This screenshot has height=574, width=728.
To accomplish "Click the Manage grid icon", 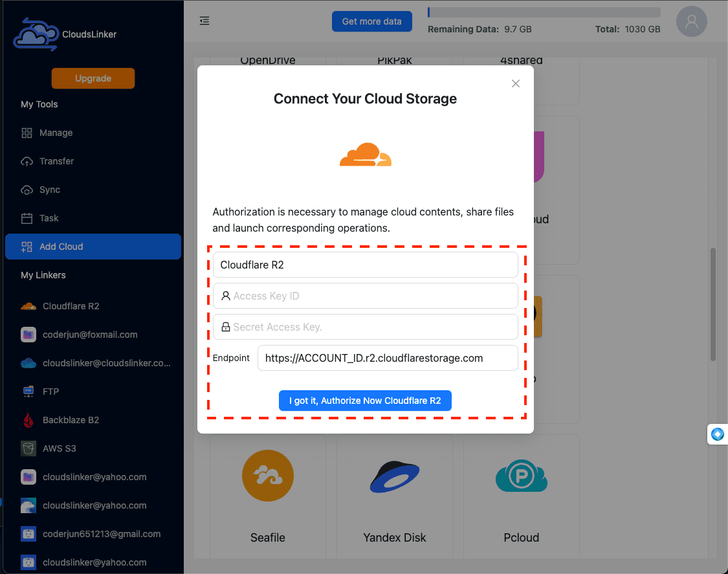I will coord(27,133).
